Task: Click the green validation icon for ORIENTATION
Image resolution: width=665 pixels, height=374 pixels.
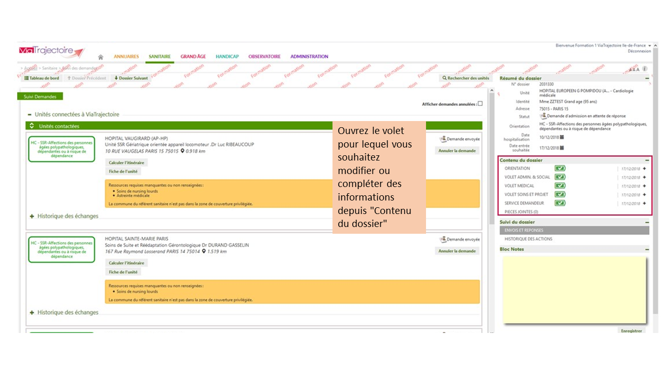Action: coord(560,168)
